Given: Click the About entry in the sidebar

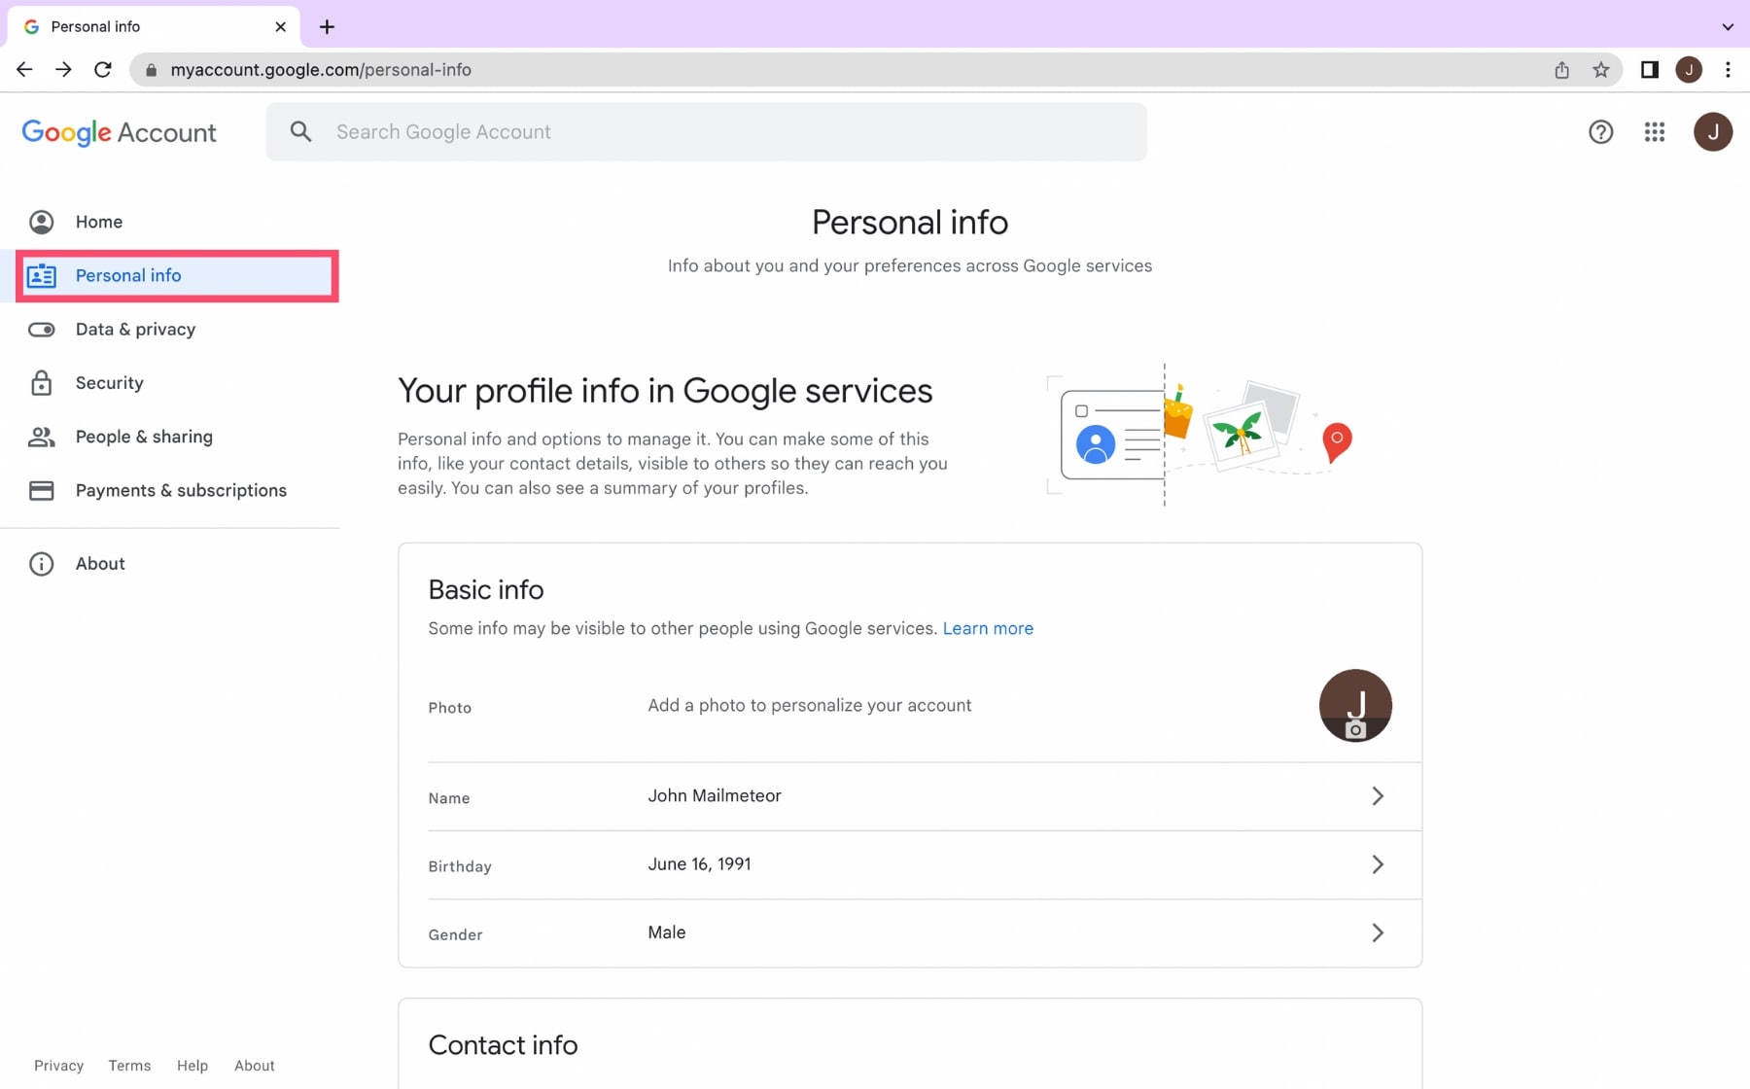Looking at the screenshot, I should click(x=100, y=563).
